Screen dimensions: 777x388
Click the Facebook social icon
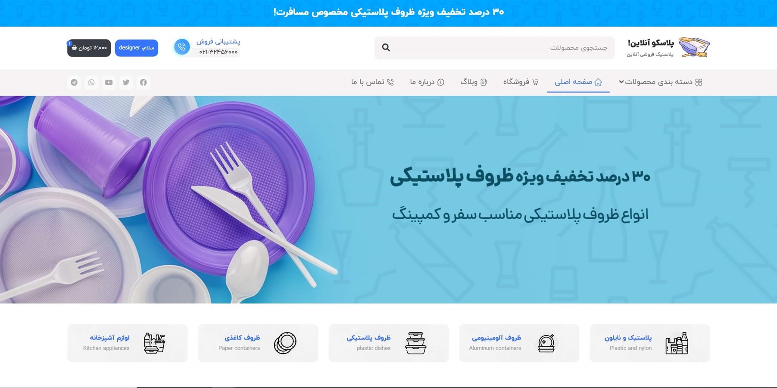point(143,82)
